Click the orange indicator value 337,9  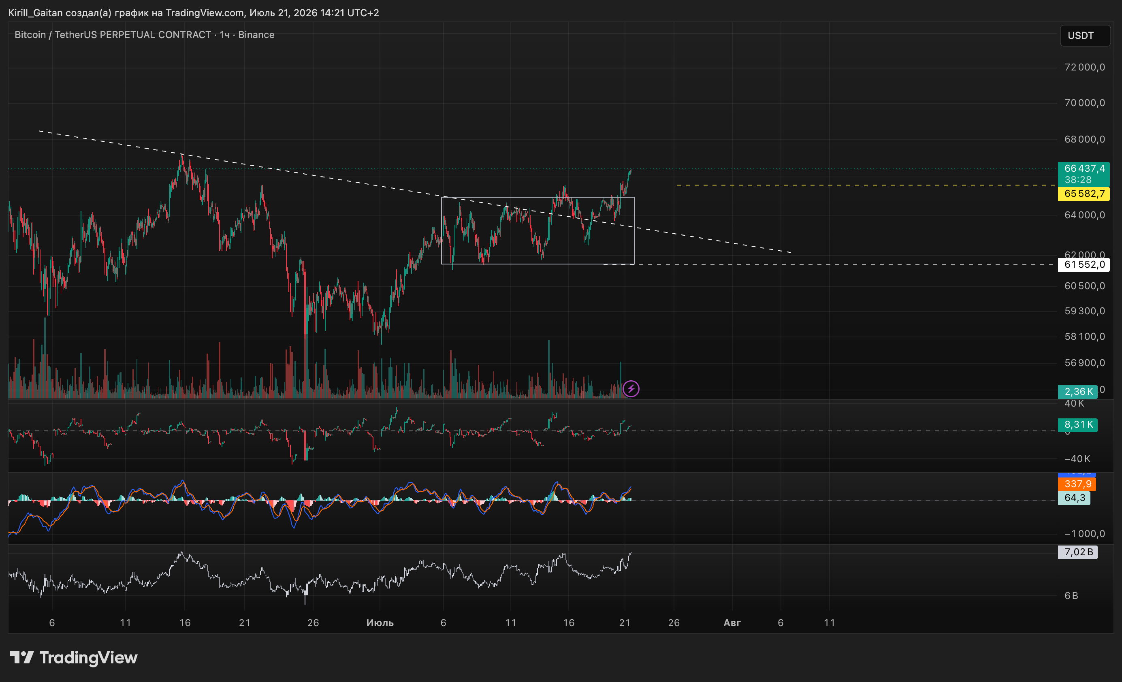[1077, 484]
